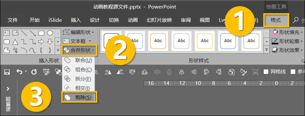Screen dimensions: 305x116
Task: Switch to the 视图 tab
Action: 205,20
